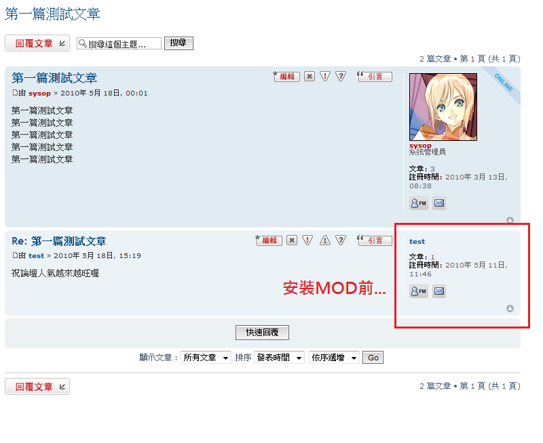Delete test's reply with the X icon
543x443 pixels.
[292, 240]
